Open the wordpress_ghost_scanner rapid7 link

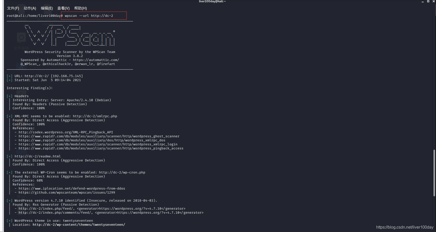click(99, 136)
